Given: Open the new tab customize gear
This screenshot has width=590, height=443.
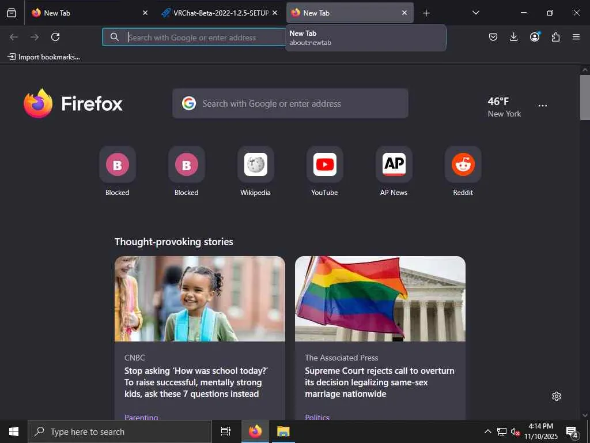Looking at the screenshot, I should click(557, 396).
